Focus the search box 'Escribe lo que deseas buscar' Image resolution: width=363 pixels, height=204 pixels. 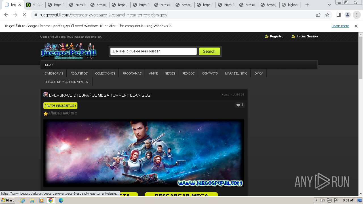coord(153,51)
